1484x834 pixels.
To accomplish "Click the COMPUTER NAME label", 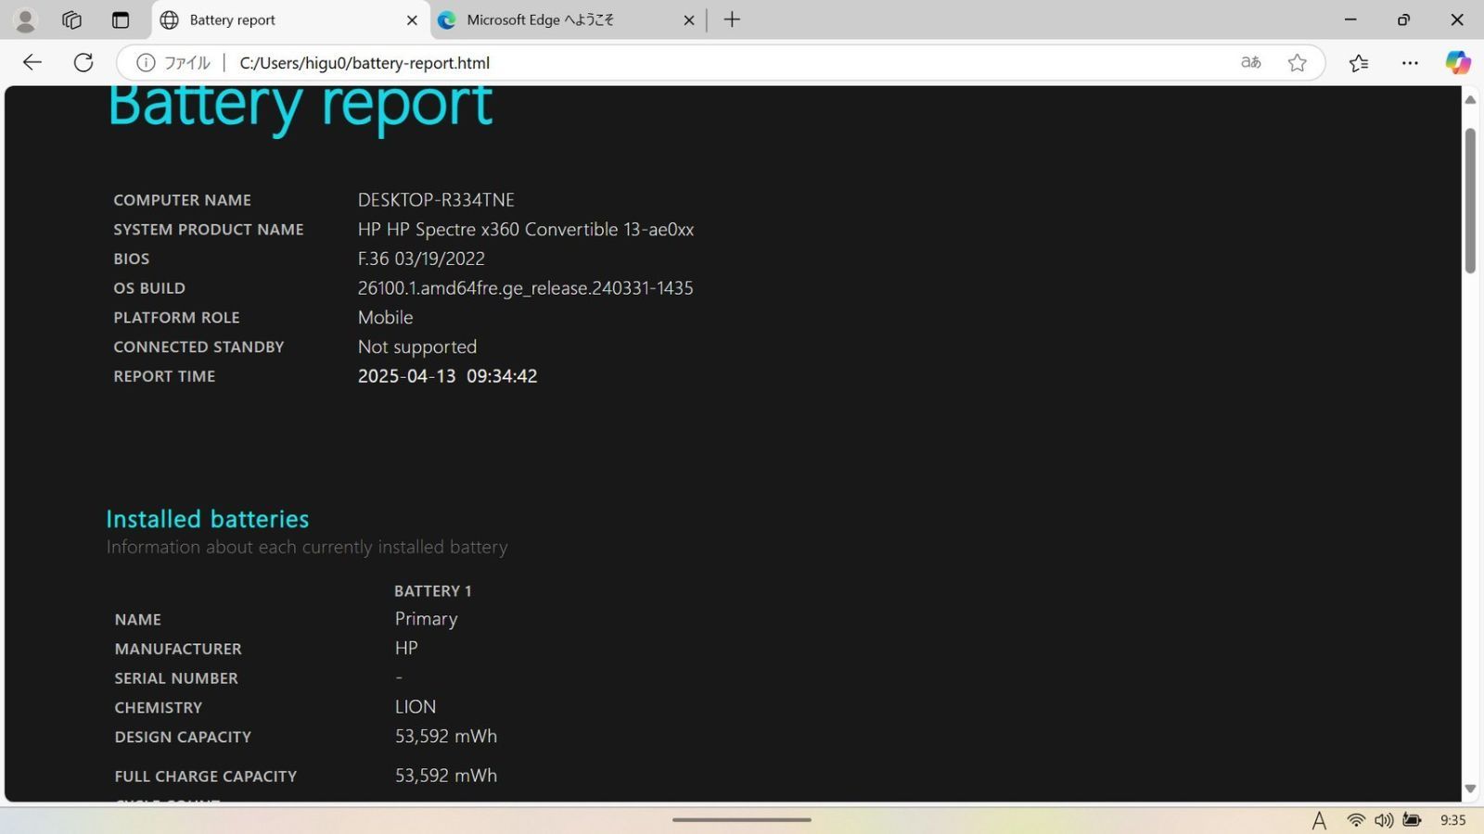I will coord(182,200).
